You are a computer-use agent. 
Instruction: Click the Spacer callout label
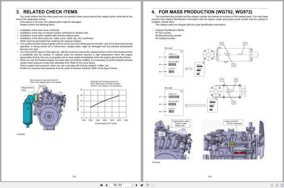coord(42,86)
